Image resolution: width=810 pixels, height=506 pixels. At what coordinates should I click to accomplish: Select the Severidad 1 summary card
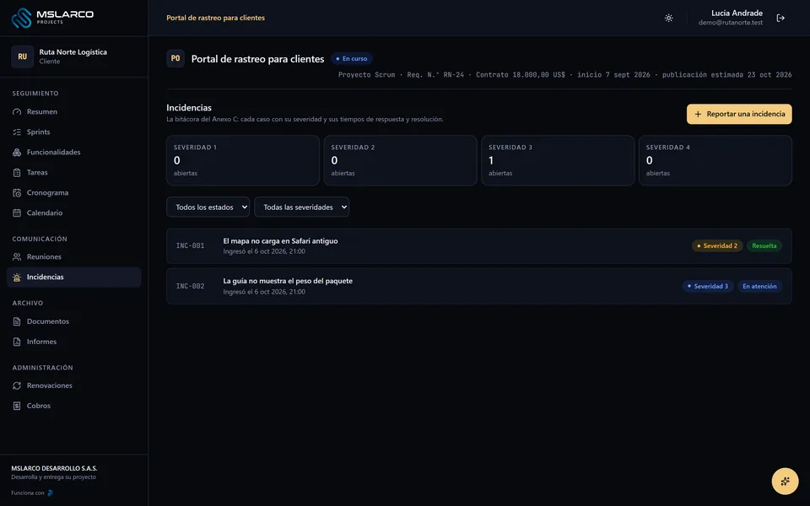(x=243, y=160)
